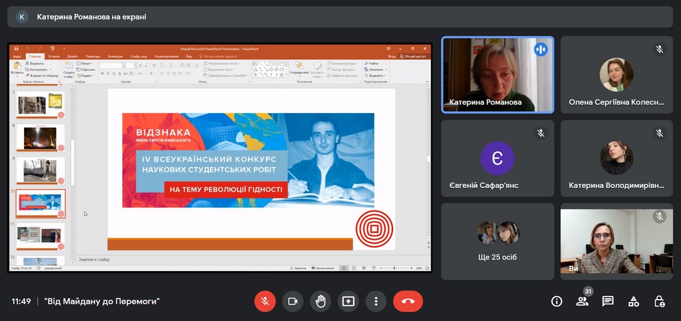The image size is (681, 321).
Task: Select slide 11 thumbnail in slide panel
Action: (x=41, y=235)
